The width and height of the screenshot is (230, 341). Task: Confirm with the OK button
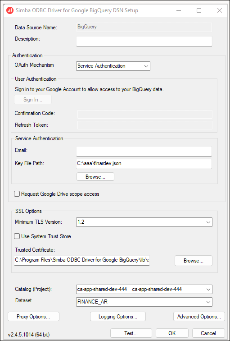(x=172, y=333)
